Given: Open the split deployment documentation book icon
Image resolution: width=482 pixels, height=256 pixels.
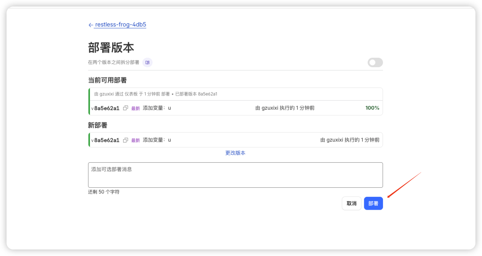Looking at the screenshot, I should [x=147, y=62].
